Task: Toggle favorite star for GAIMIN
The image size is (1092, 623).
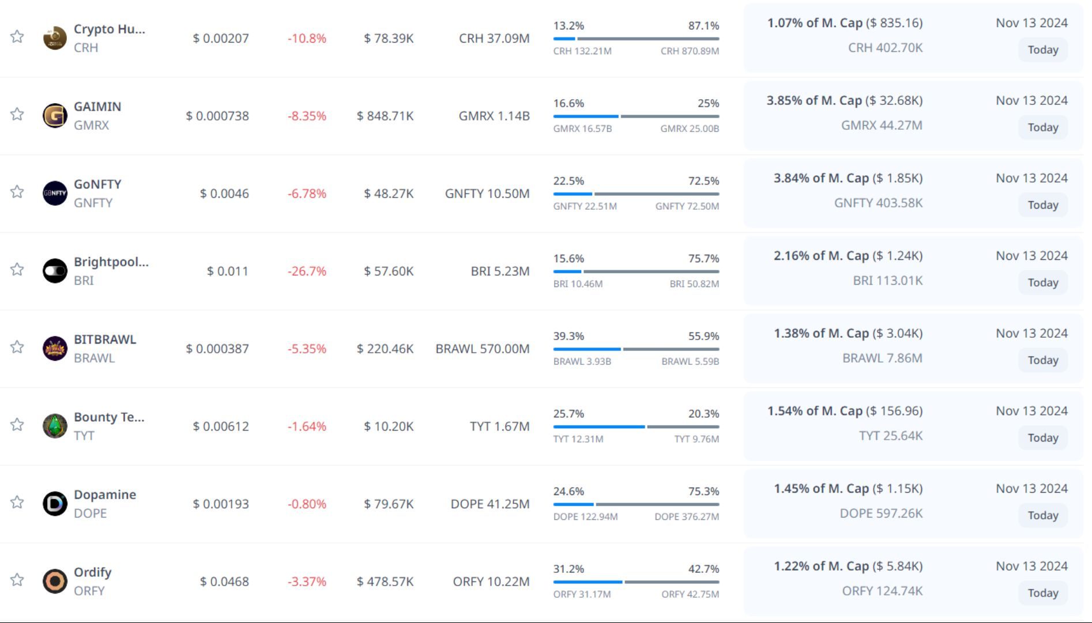Action: (x=17, y=114)
